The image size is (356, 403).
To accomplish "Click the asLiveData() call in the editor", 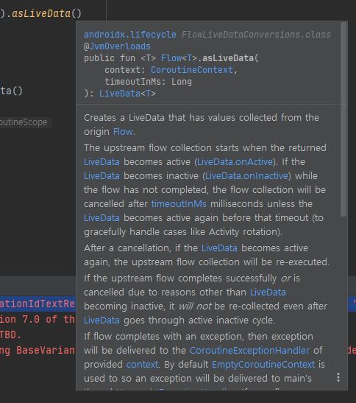I will tap(46, 13).
